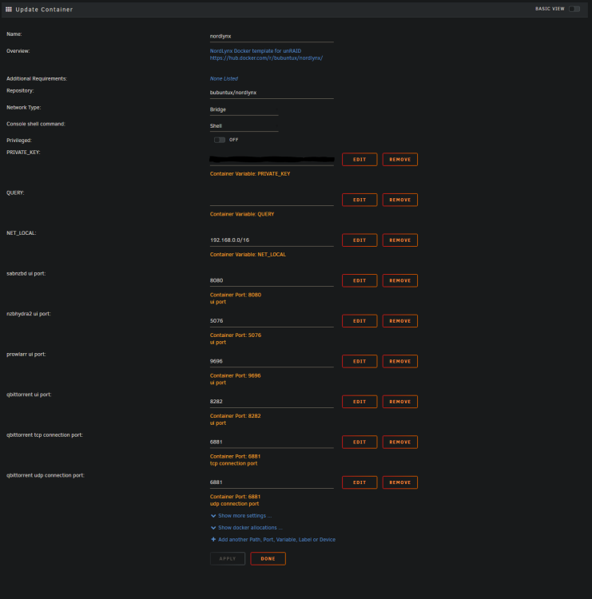
Task: Click the 'udp connection port' description text
Action: pyautogui.click(x=234, y=504)
